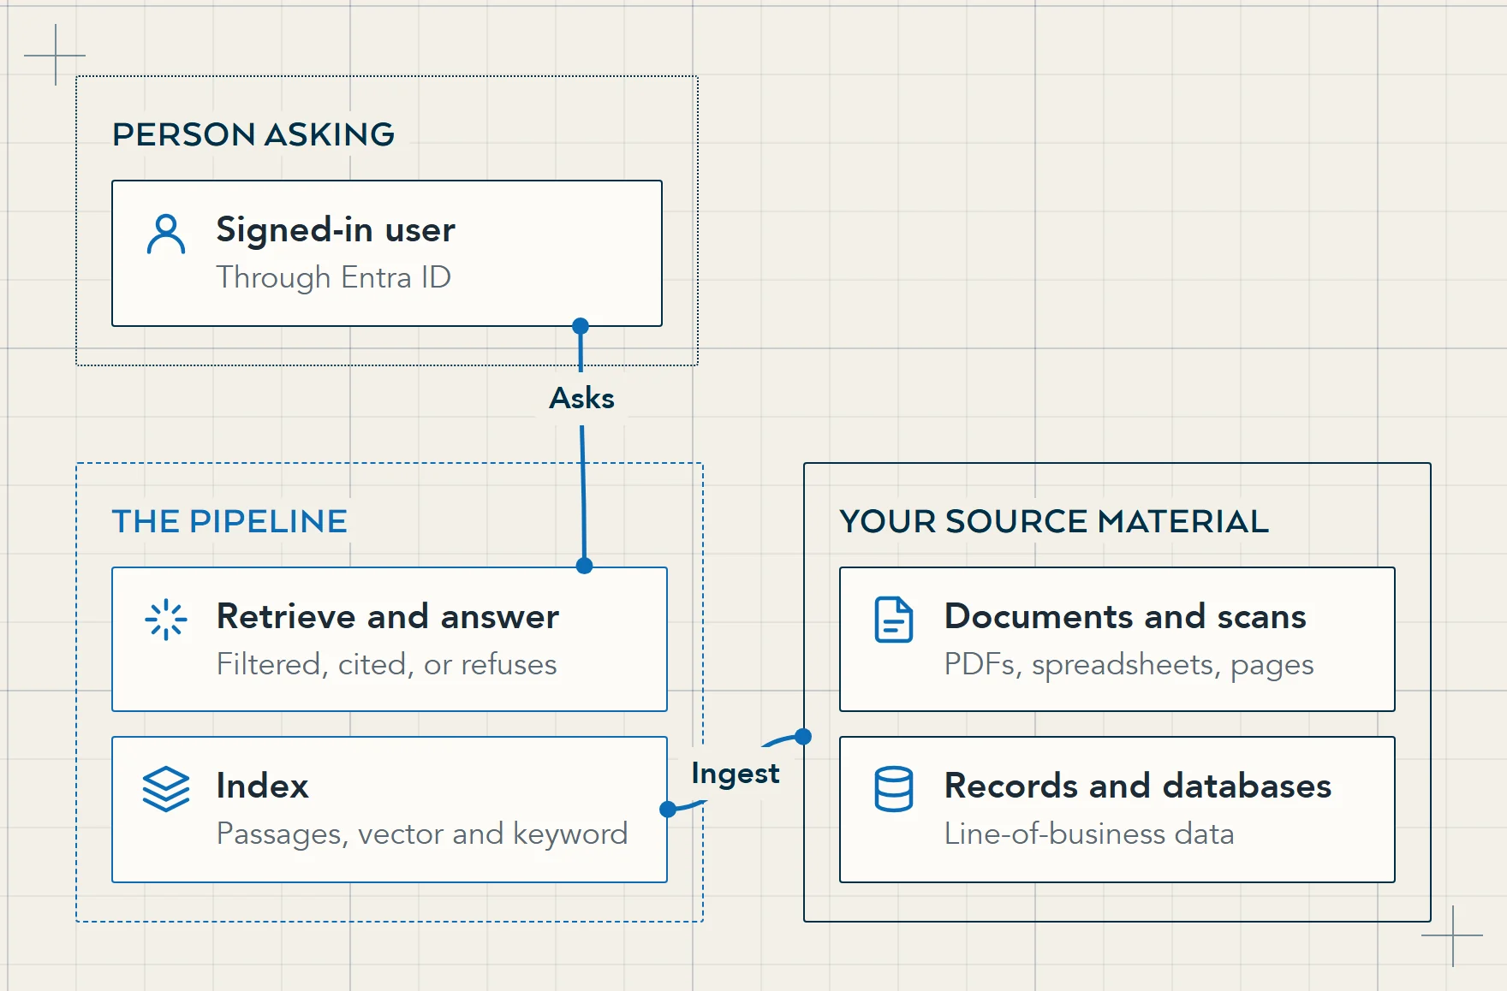Image resolution: width=1507 pixels, height=991 pixels.
Task: Select the Records and databases heading
Action: [x=1138, y=786]
